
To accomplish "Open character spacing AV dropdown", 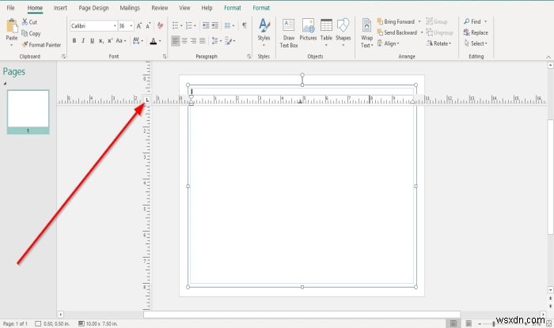I will coord(138,41).
